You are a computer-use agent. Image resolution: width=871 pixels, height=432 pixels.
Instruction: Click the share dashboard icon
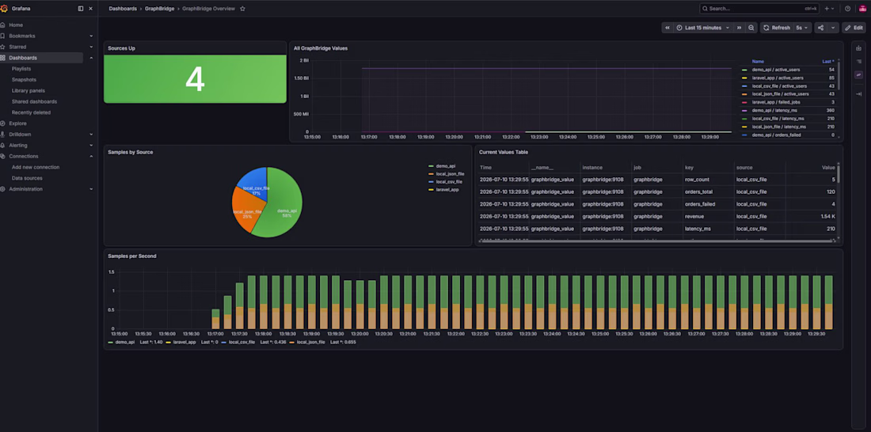[821, 28]
